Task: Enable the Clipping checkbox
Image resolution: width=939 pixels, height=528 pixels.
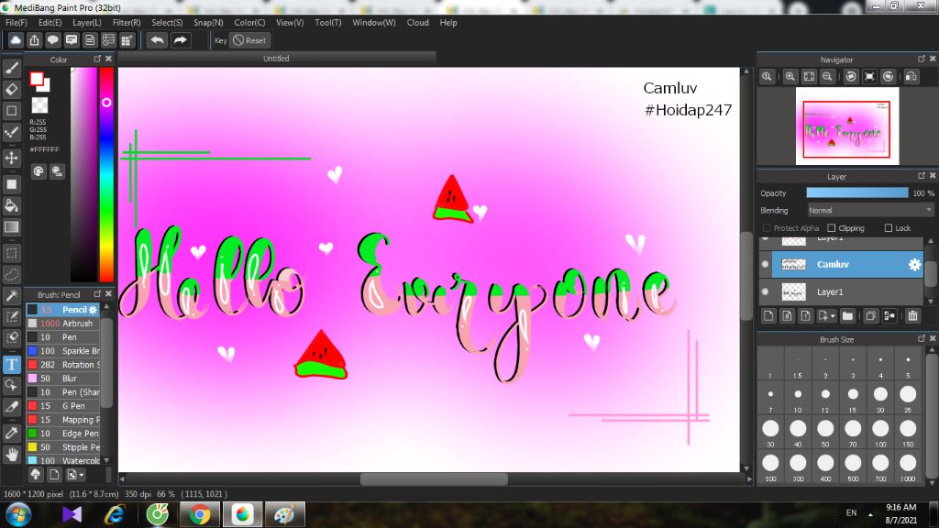Action: [x=832, y=228]
